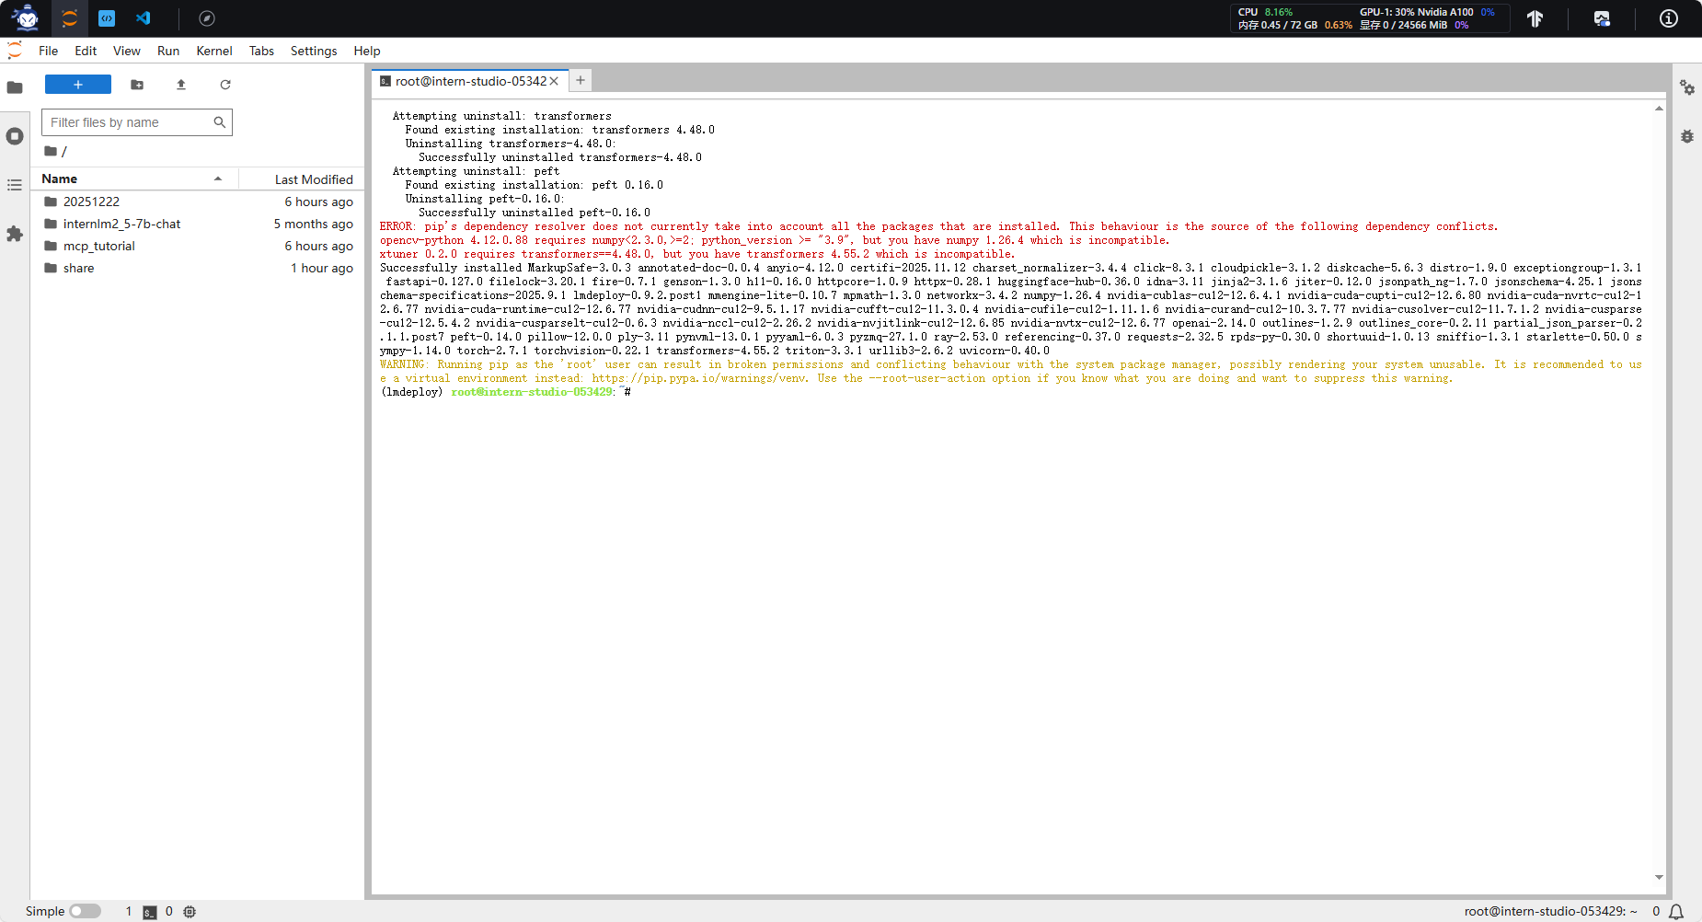Open the Settings menu
The image size is (1702, 922).
point(313,51)
